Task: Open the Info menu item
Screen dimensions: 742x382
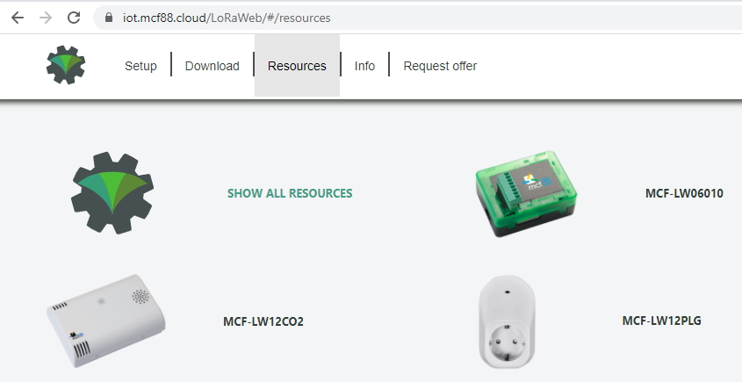Action: tap(364, 66)
